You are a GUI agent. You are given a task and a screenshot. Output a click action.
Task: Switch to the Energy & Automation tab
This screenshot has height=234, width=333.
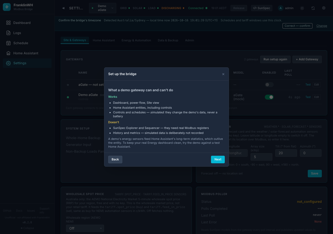[136, 40]
